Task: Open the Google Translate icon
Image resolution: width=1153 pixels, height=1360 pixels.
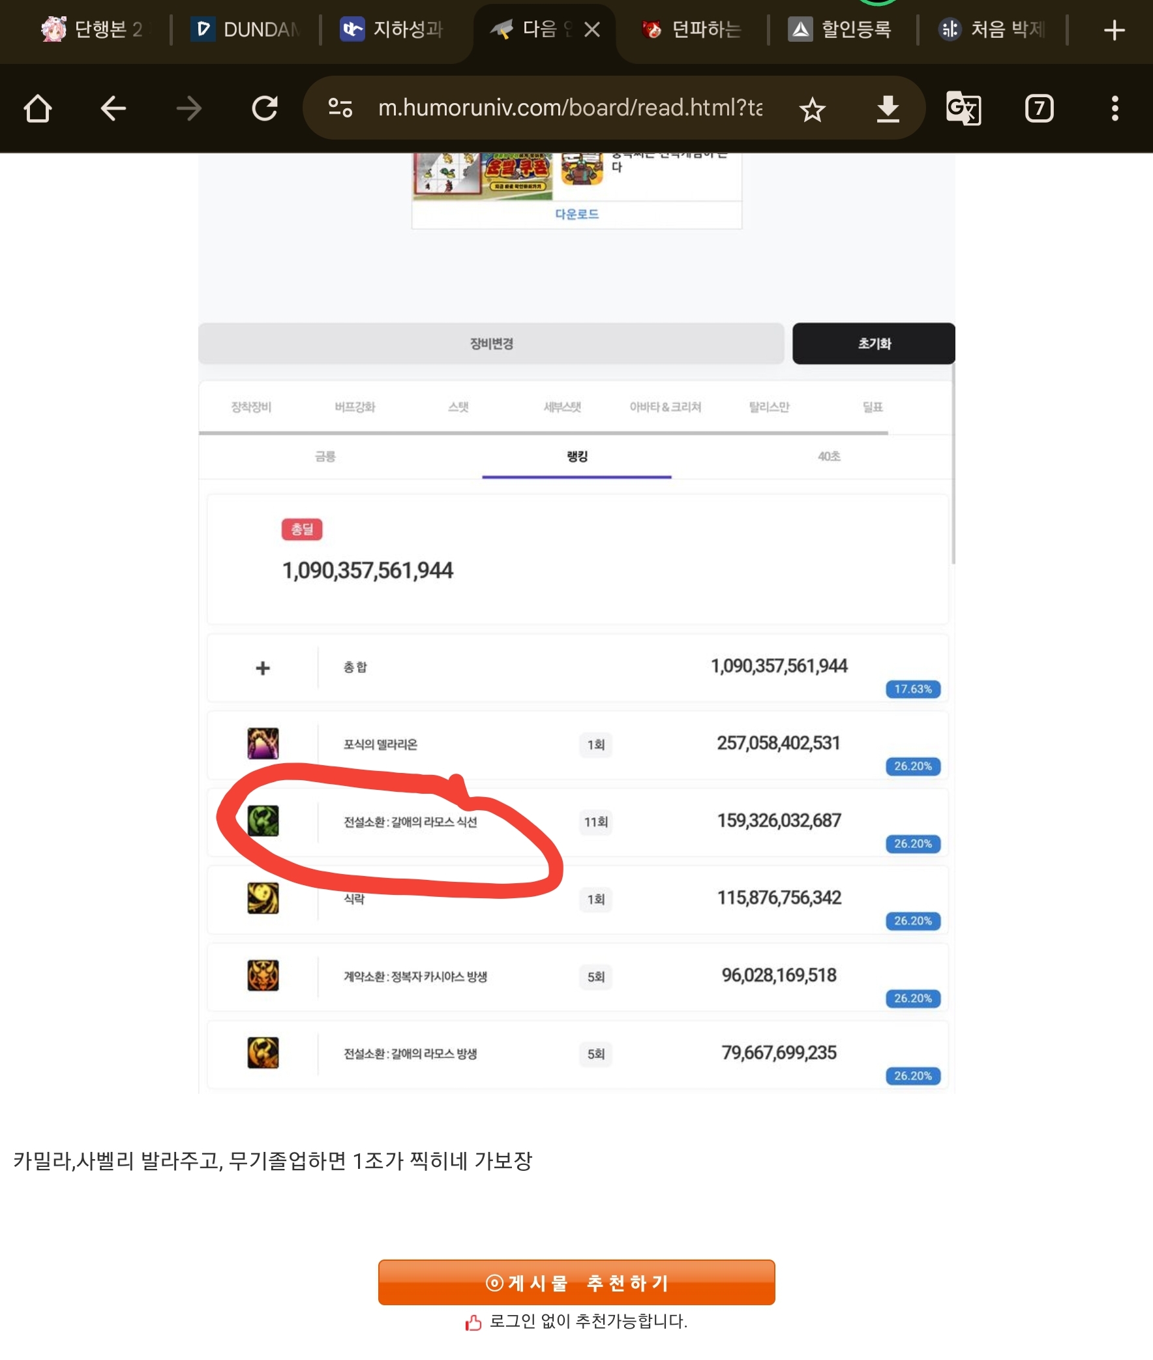Action: click(963, 108)
